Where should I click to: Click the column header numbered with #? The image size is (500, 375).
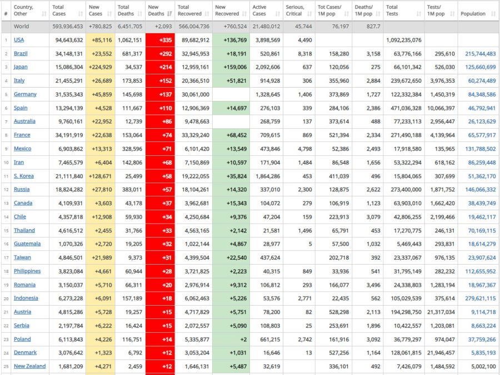pyautogui.click(x=6, y=14)
